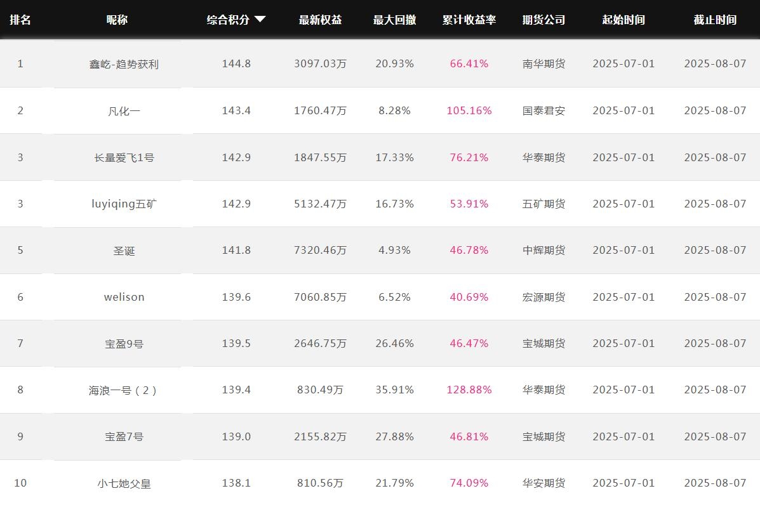Select equity value 1847.55万

point(321,157)
